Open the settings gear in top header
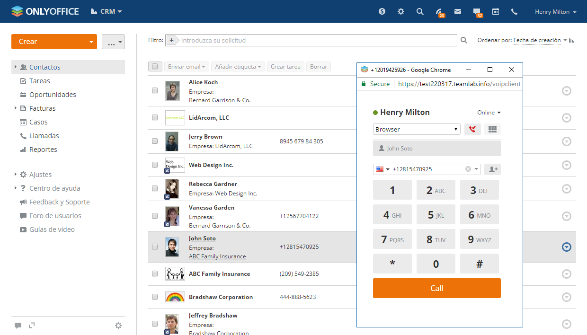The image size is (587, 335). [x=401, y=12]
